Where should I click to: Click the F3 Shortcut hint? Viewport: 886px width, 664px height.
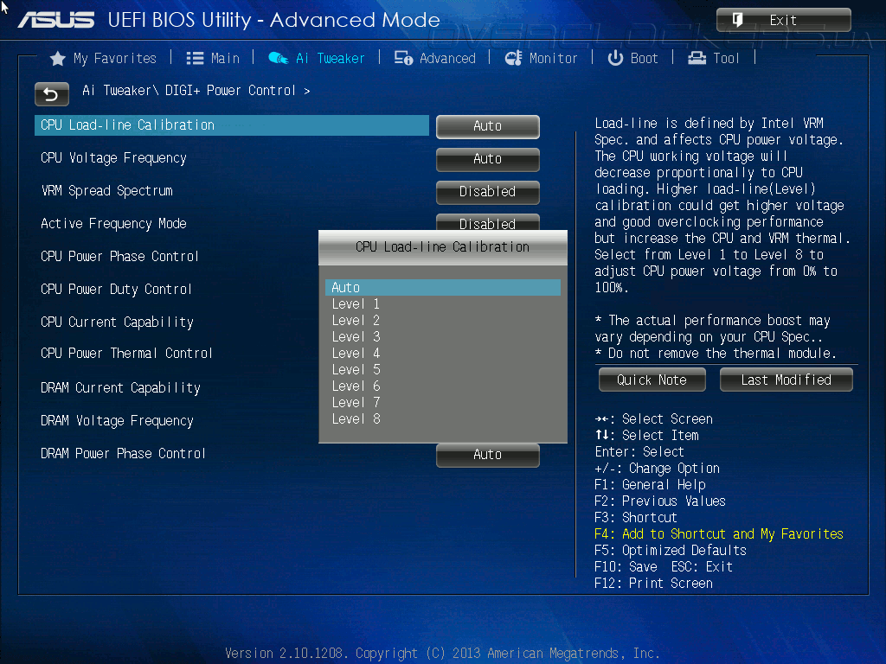pos(636,517)
